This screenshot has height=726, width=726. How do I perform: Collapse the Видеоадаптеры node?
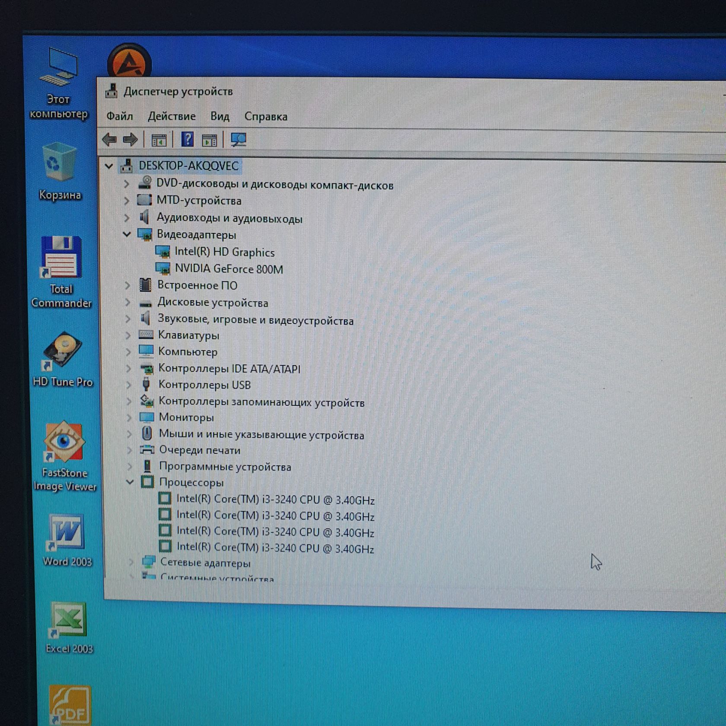click(127, 234)
